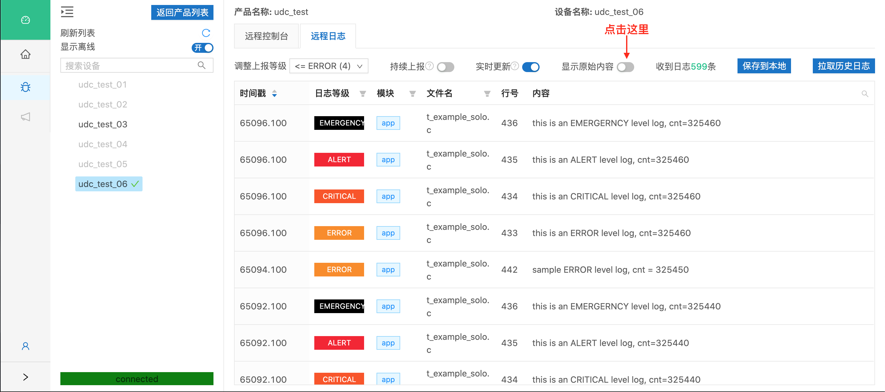The height and width of the screenshot is (392, 885).
Task: Click the 拉取历史日志 button
Action: click(843, 66)
